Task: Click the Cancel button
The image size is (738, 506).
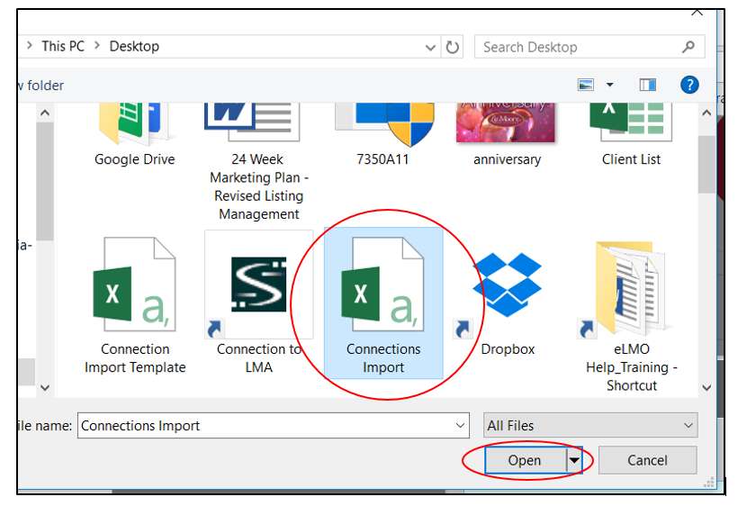Action: 647,460
